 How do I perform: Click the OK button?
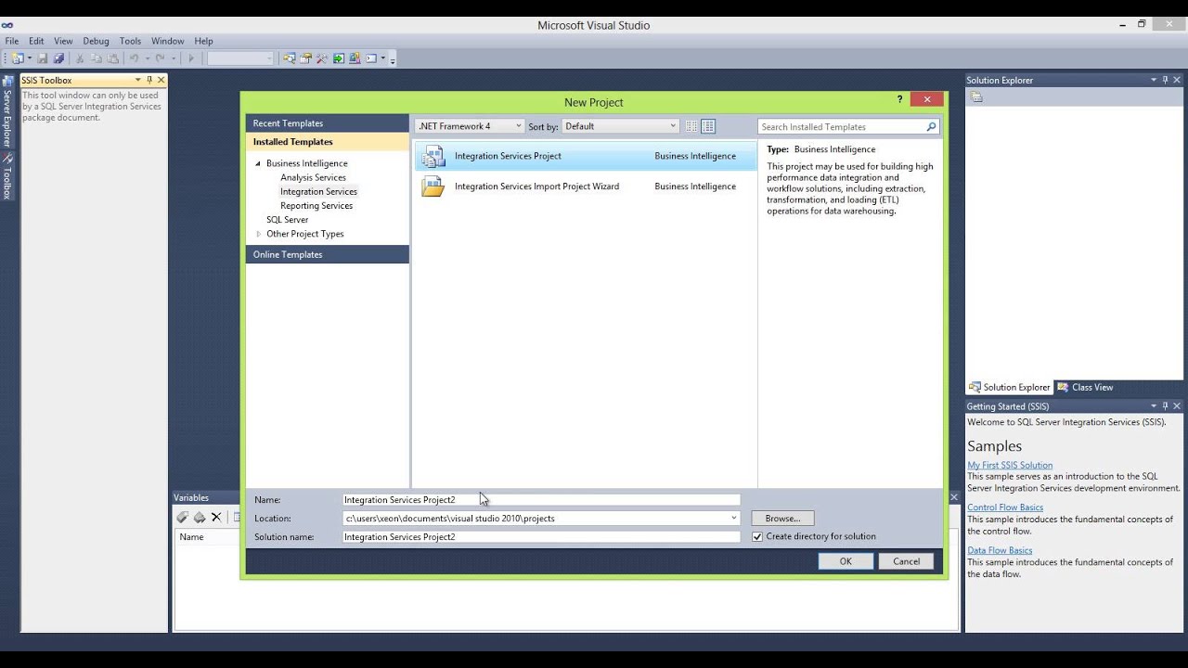846,560
